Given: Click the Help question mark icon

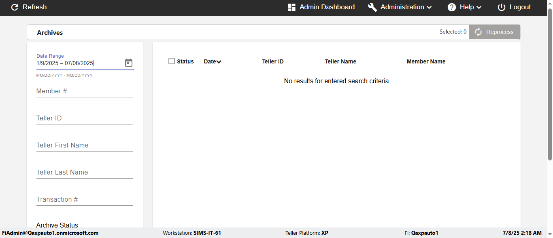Looking at the screenshot, I should [x=452, y=7].
